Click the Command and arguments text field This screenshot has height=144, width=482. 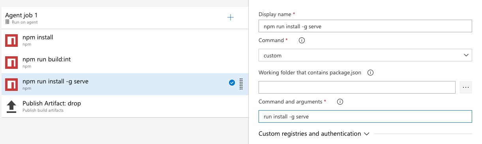pos(365,116)
